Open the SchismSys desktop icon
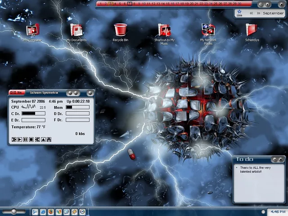This screenshot has height=216, width=288. pyautogui.click(x=252, y=30)
